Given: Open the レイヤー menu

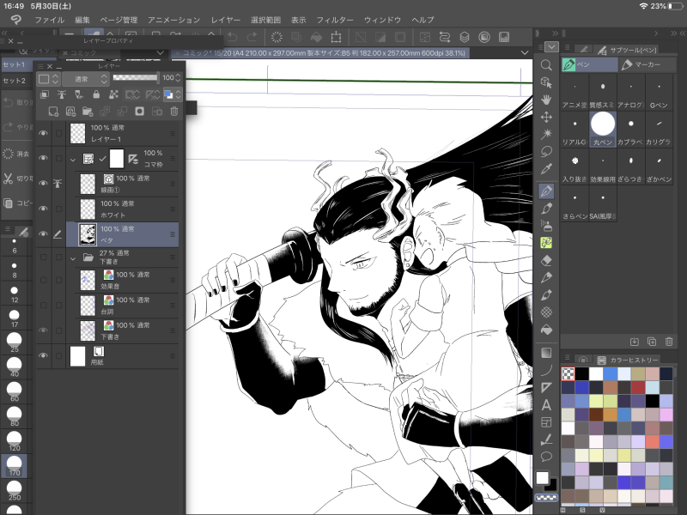Looking at the screenshot, I should pyautogui.click(x=226, y=20).
